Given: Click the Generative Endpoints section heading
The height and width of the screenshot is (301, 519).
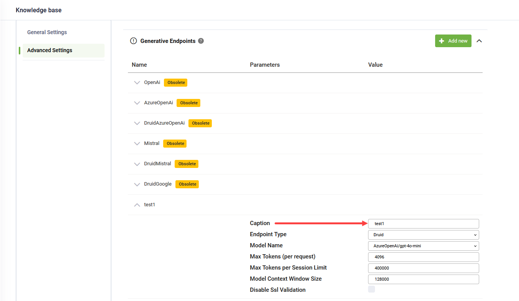Looking at the screenshot, I should pos(168,41).
